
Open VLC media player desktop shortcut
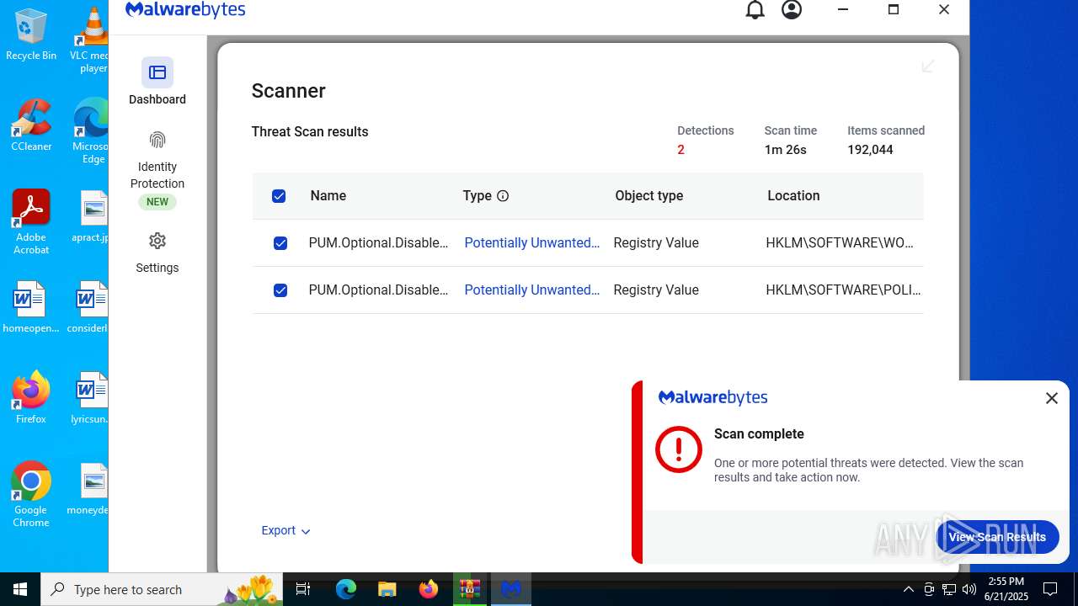tap(90, 38)
